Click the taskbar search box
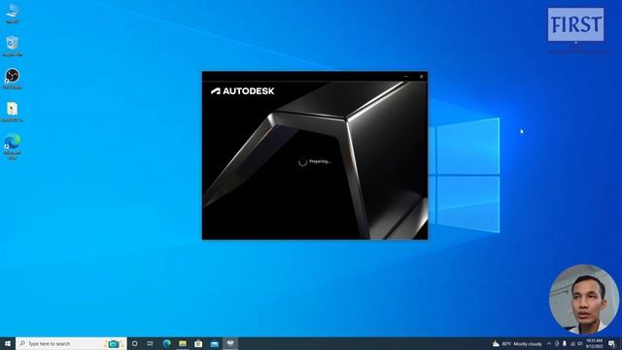The width and height of the screenshot is (622, 350). [71, 343]
